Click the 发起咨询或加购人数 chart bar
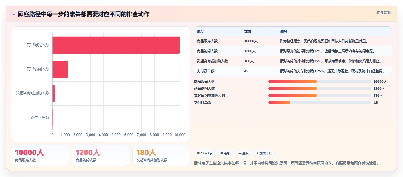The image size is (403, 177). click(54, 93)
